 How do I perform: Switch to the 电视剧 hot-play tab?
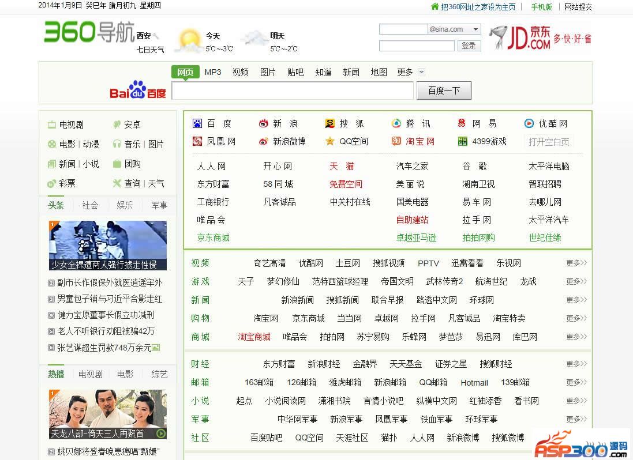[x=91, y=374]
